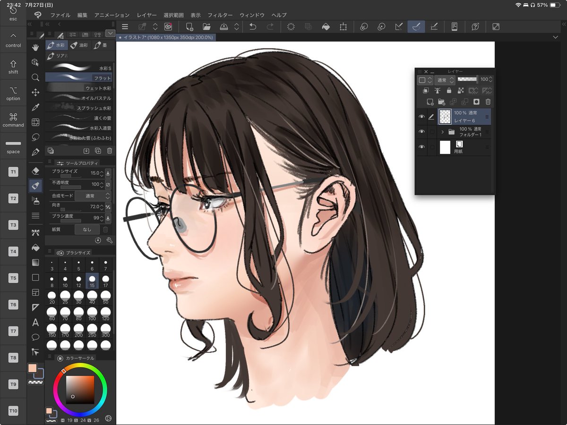The height and width of the screenshot is (425, 567).
Task: Select the Lasso selection tool
Action: 35,137
